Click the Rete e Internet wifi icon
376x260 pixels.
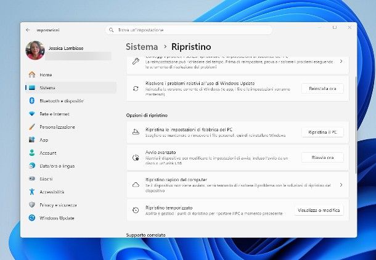(32, 114)
